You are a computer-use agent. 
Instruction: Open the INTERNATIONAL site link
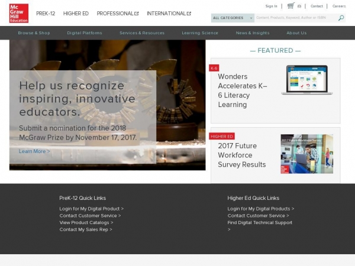166,14
